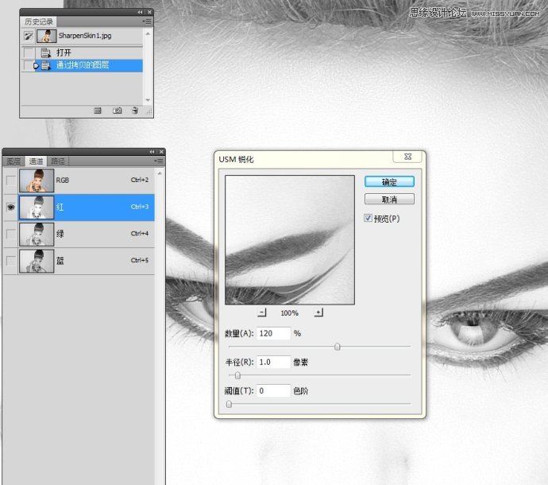548x485 pixels.
Task: Click the 通过拷贝的图层 state document icon
Action: point(45,65)
